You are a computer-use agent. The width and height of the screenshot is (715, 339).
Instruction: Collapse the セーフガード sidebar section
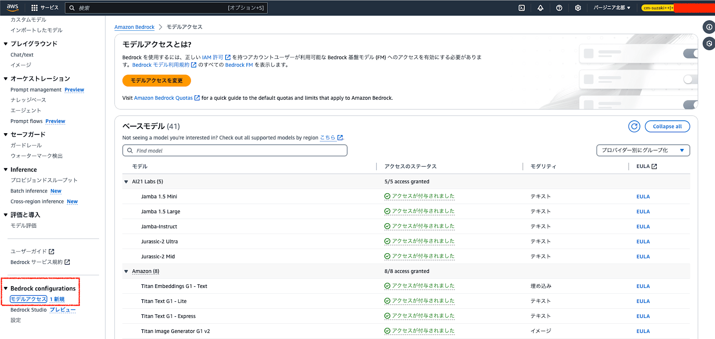pos(6,135)
